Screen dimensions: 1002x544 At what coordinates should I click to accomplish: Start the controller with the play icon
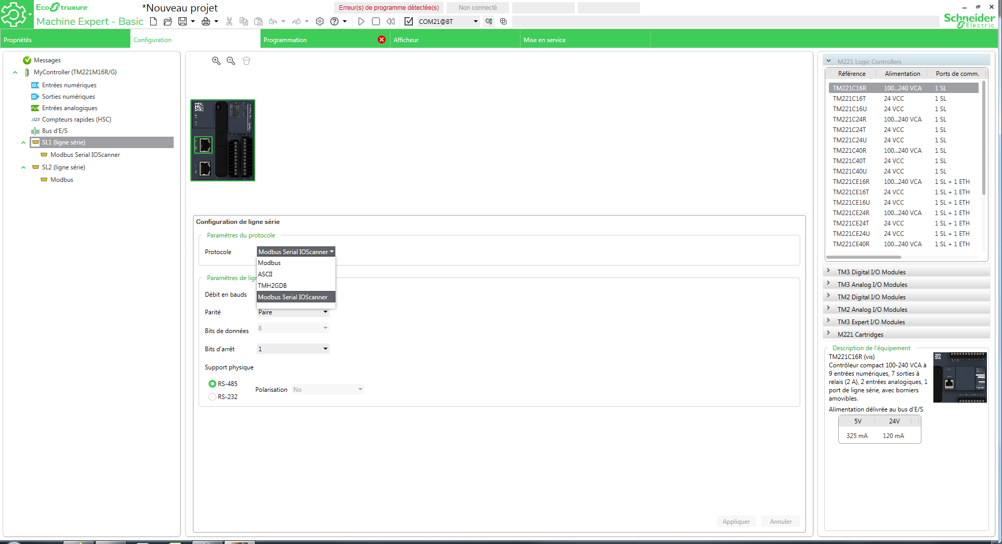[361, 21]
